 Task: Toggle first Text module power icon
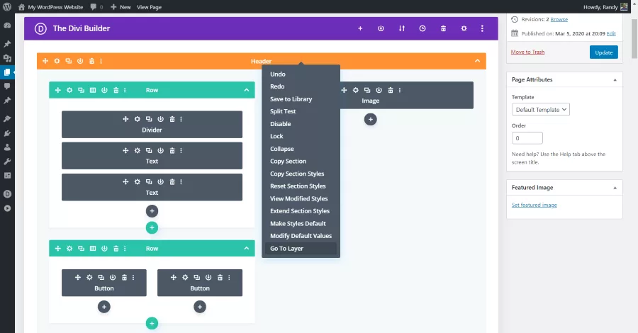click(x=161, y=150)
